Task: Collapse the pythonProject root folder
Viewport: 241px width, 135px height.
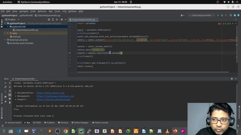Action: (x=5, y=23)
